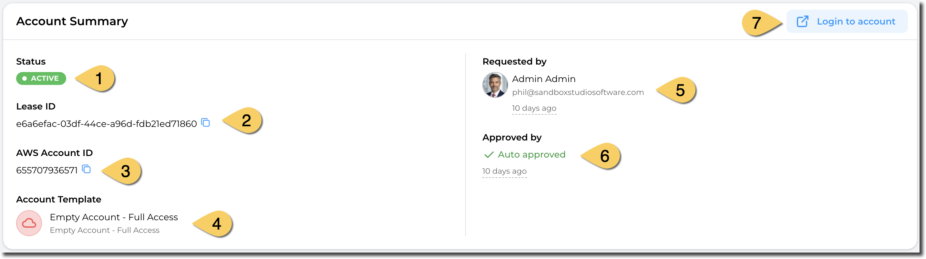
Task: Click the Account Summary heading
Action: click(x=72, y=21)
